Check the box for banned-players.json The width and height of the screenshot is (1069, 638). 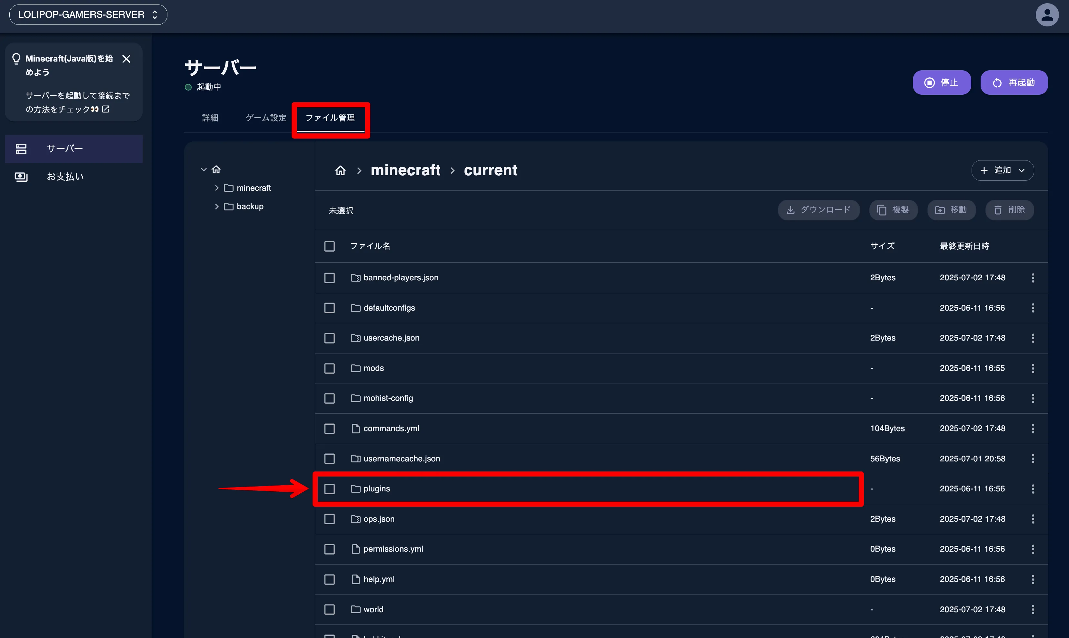[330, 278]
